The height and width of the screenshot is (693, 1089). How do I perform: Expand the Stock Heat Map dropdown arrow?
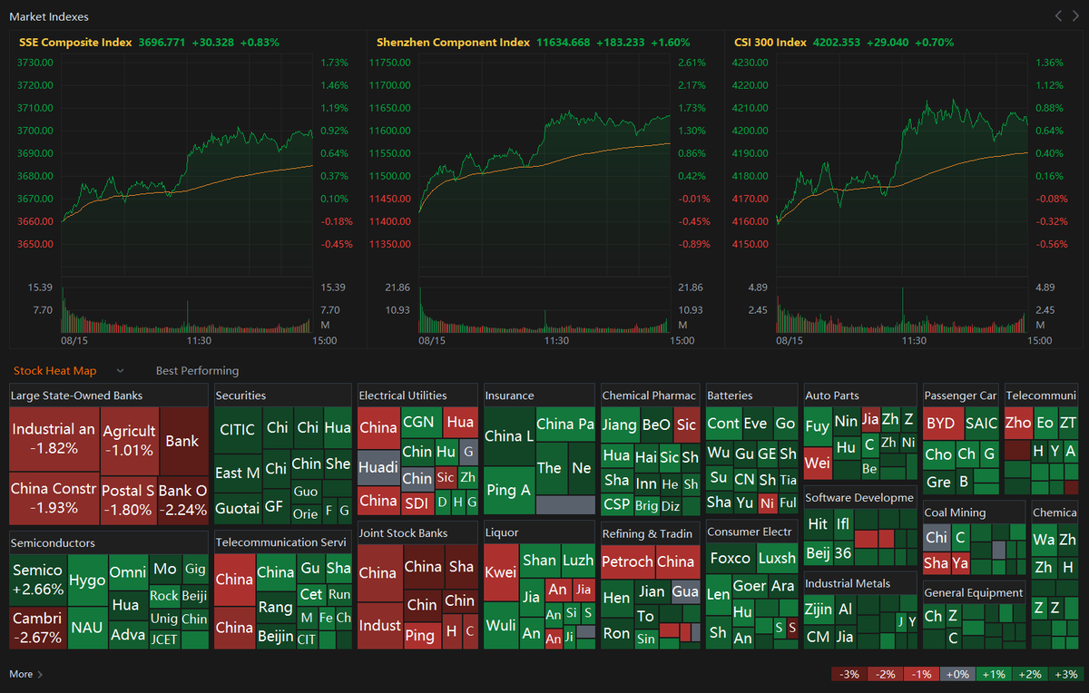(x=120, y=371)
